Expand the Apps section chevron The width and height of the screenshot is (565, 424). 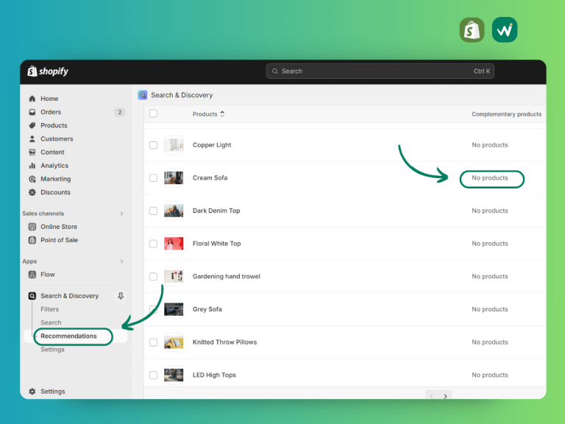[122, 261]
